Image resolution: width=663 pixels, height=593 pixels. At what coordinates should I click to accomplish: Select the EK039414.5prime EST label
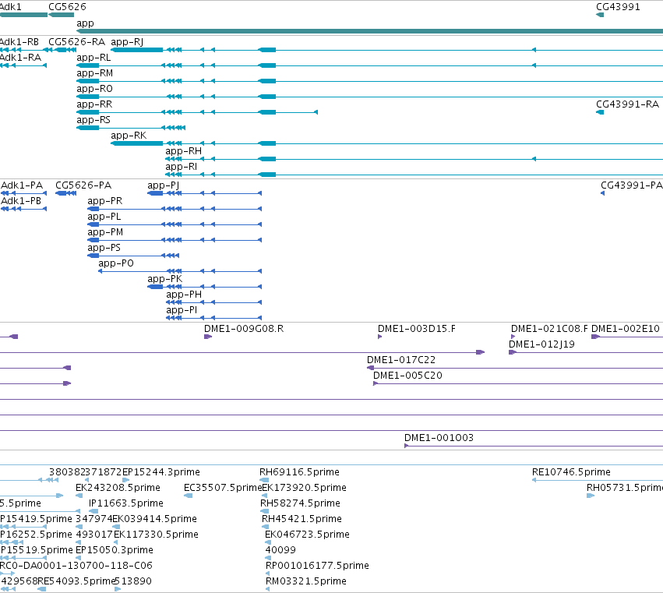[155, 519]
